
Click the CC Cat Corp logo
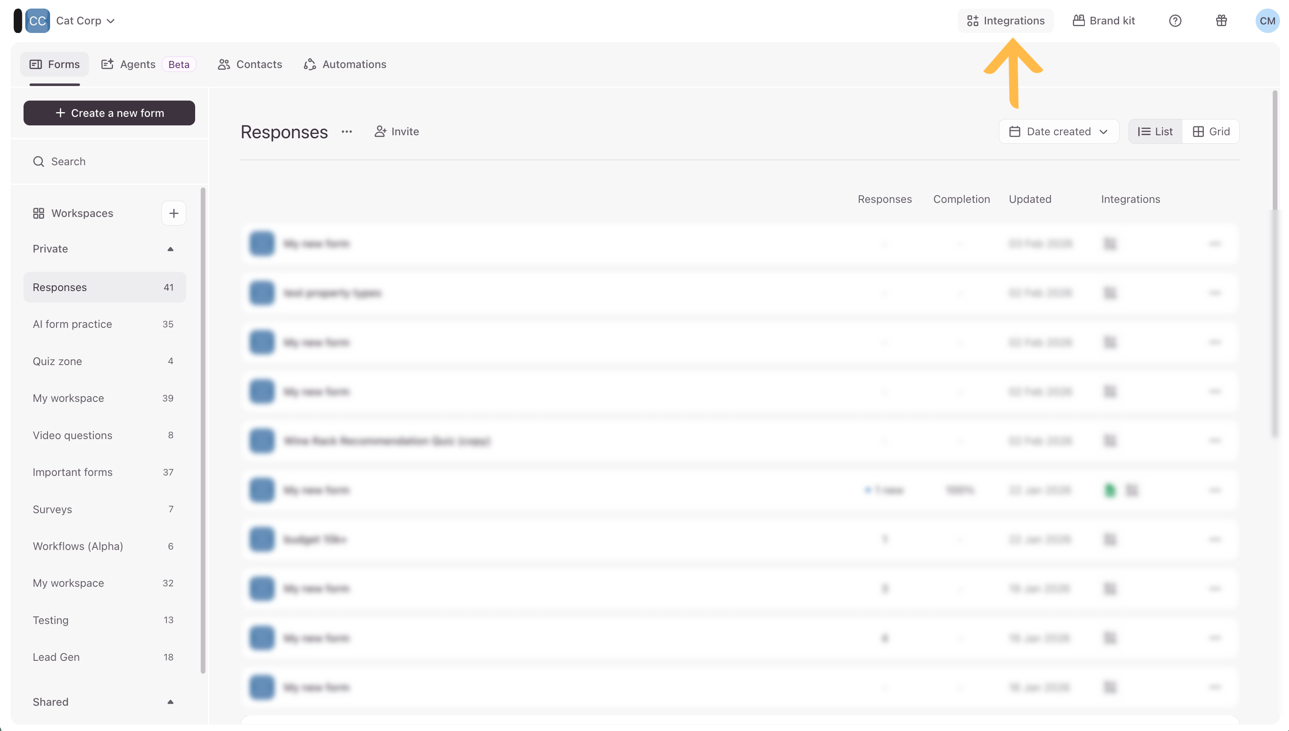coord(38,21)
